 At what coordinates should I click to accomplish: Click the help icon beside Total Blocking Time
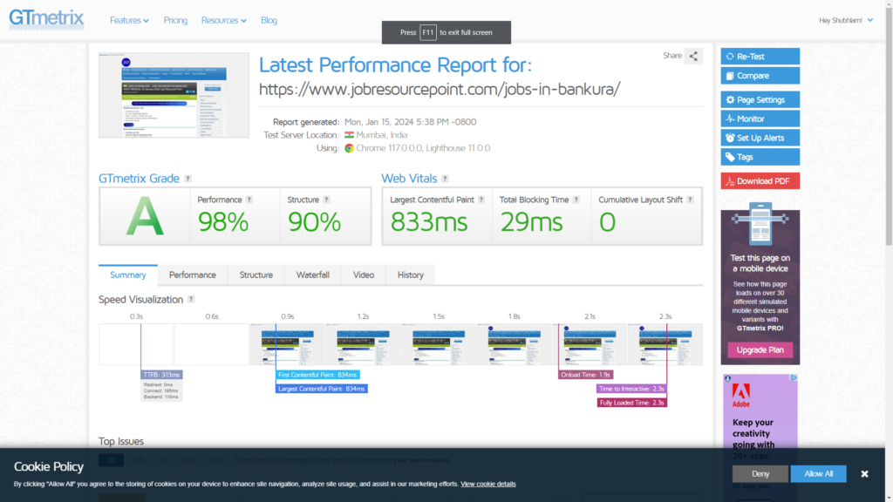tap(576, 200)
